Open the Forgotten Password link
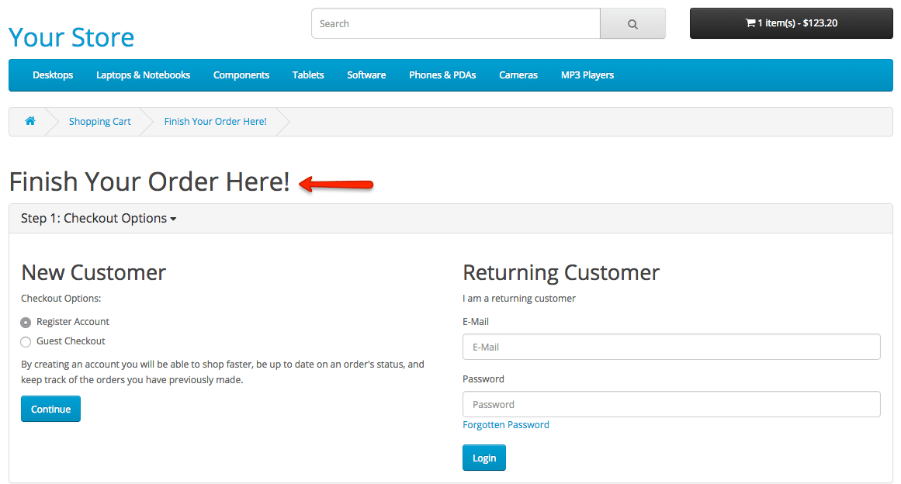 [x=506, y=425]
